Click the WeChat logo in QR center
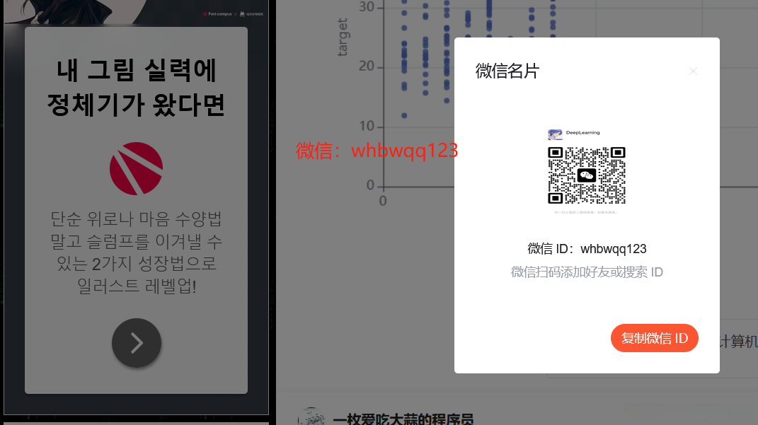This screenshot has width=758, height=425. coord(587,175)
